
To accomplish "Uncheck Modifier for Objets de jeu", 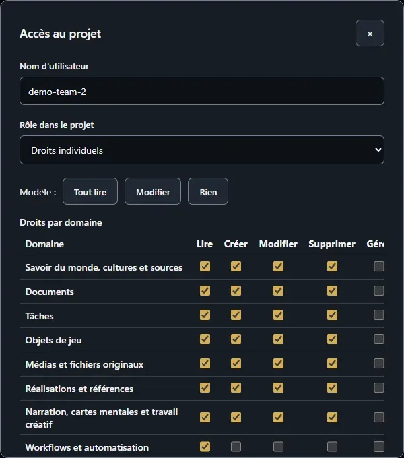I will pyautogui.click(x=278, y=339).
